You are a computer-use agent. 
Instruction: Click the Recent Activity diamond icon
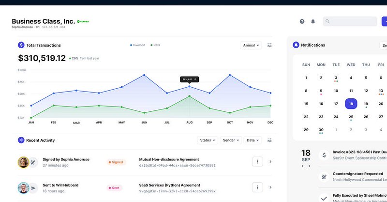[x=21, y=140]
